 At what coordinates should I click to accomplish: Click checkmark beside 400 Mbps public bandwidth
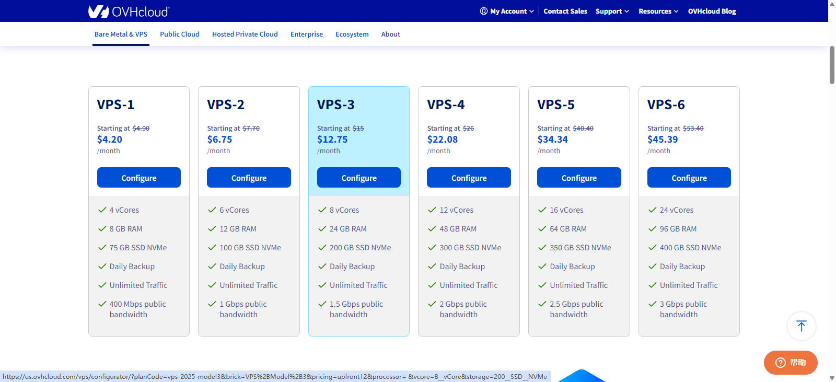tap(102, 304)
